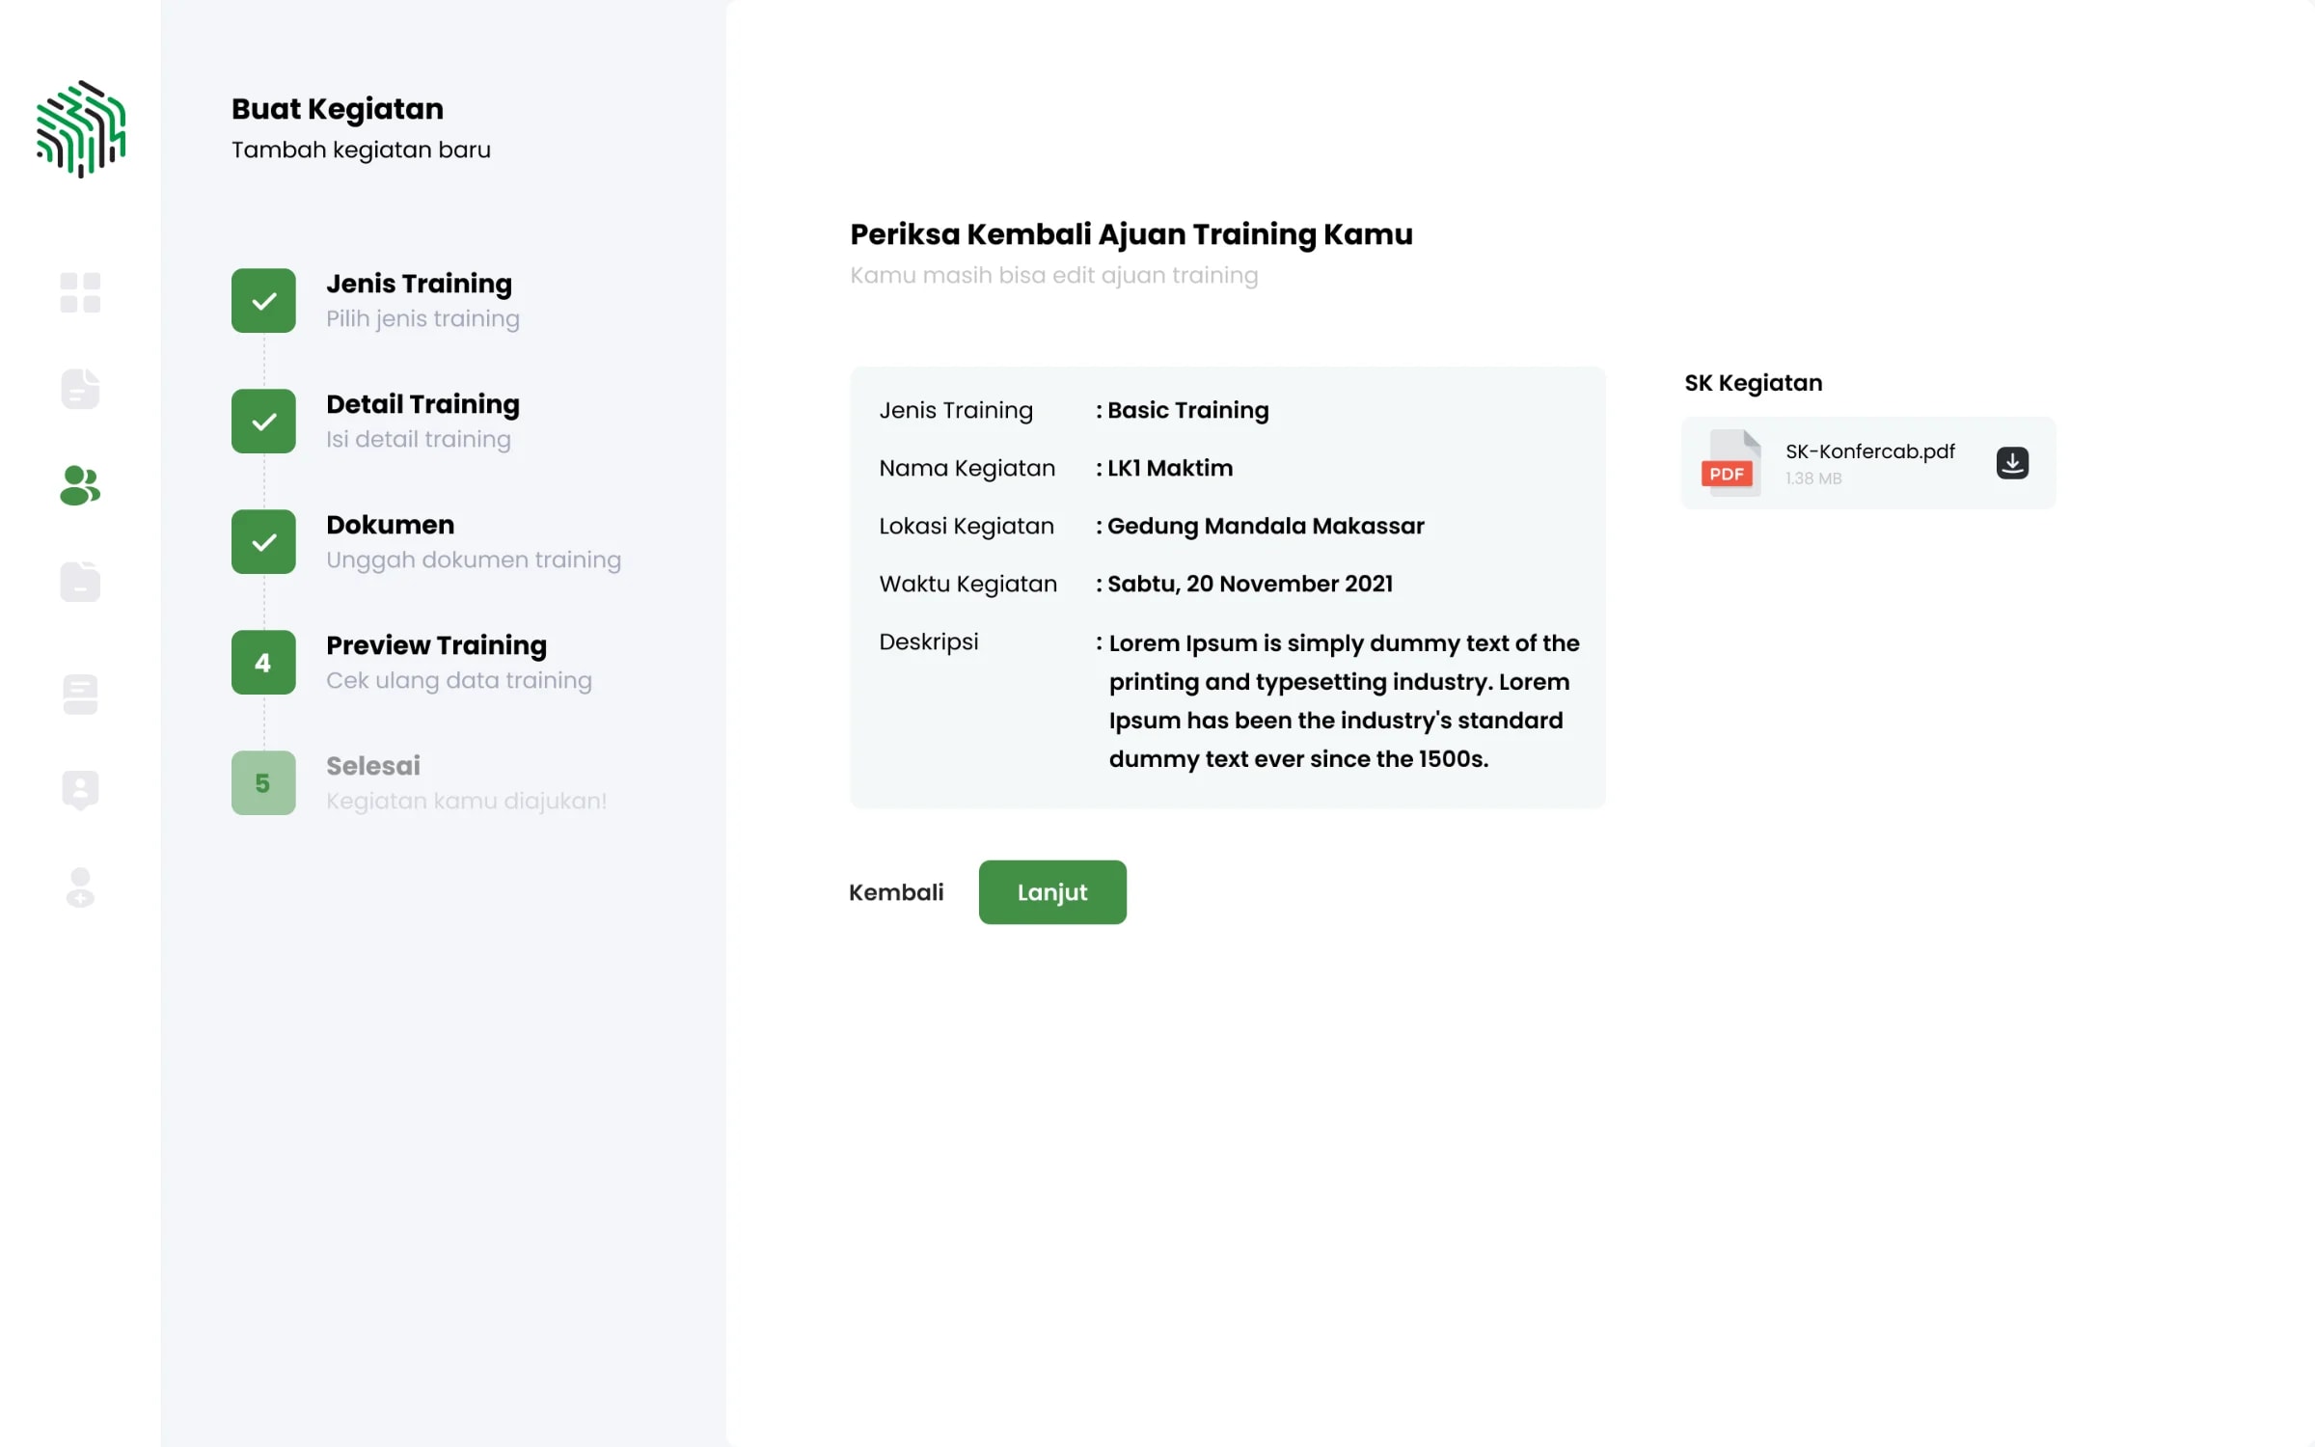Click step number 4 Preview Training badge

pyautogui.click(x=263, y=663)
